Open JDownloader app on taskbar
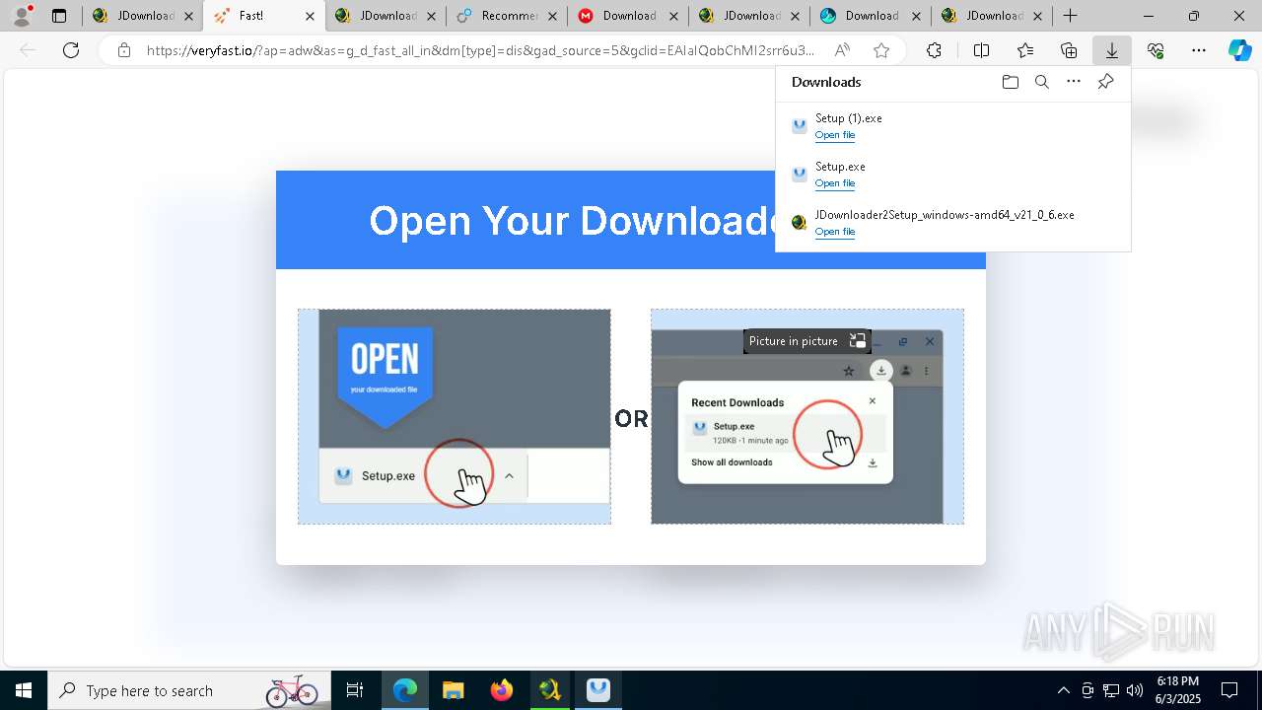The width and height of the screenshot is (1262, 710). coord(550,690)
